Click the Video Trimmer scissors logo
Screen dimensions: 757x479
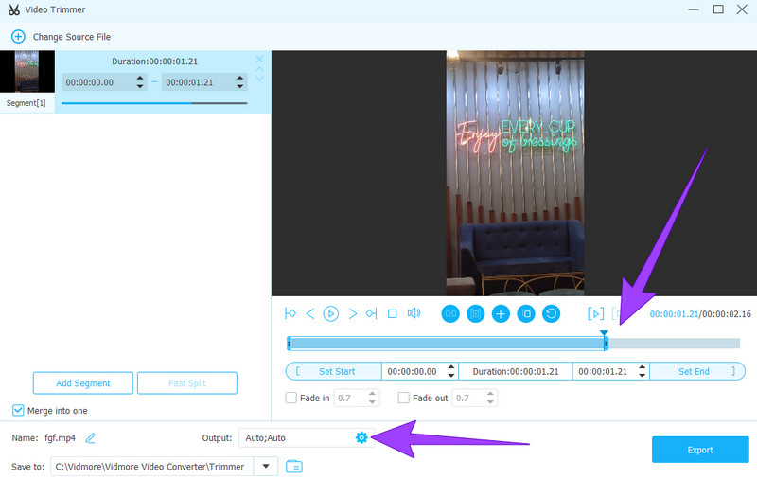[x=14, y=9]
